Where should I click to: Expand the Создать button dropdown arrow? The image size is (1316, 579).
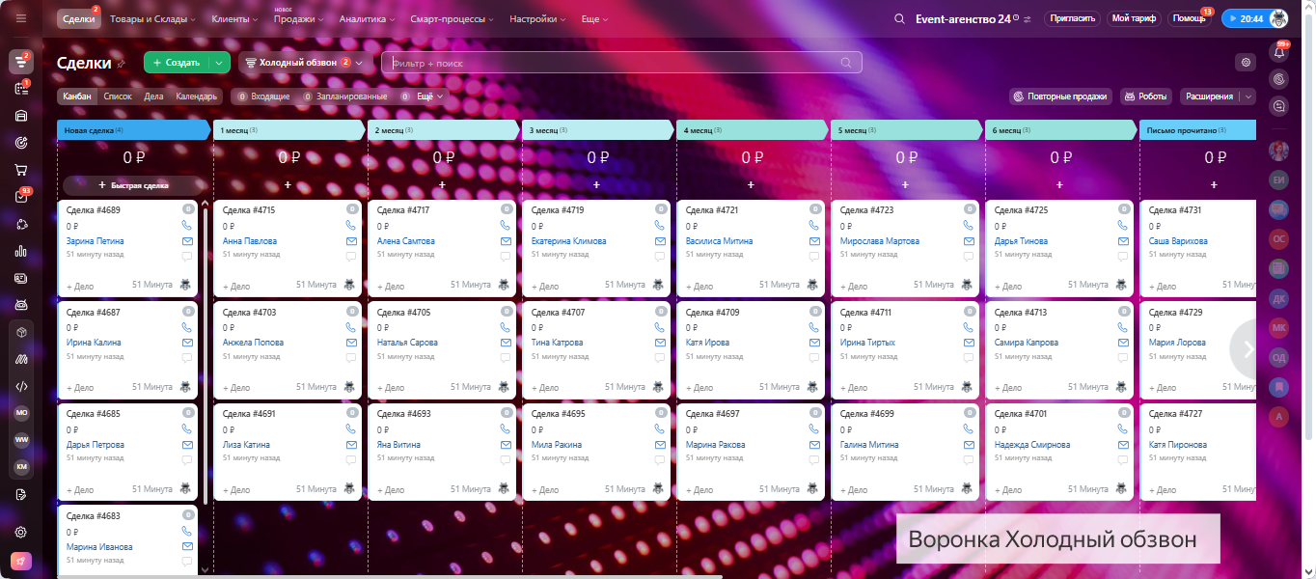coord(220,63)
